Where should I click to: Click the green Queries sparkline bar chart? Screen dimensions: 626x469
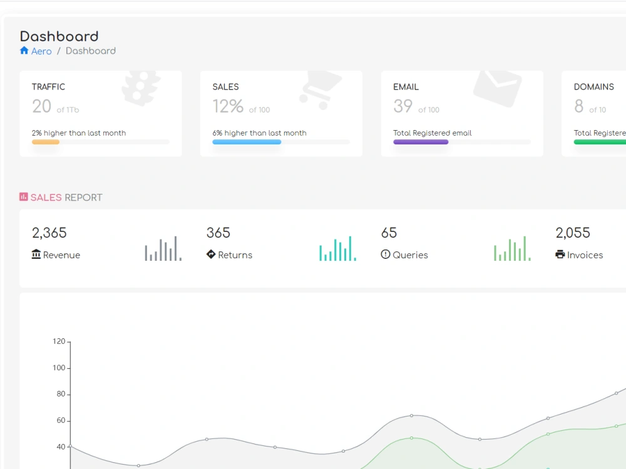click(512, 248)
